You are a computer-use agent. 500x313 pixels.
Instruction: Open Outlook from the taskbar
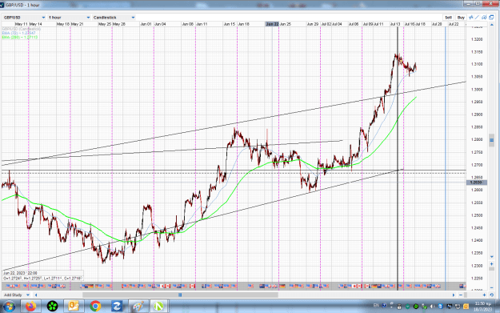(x=74, y=307)
